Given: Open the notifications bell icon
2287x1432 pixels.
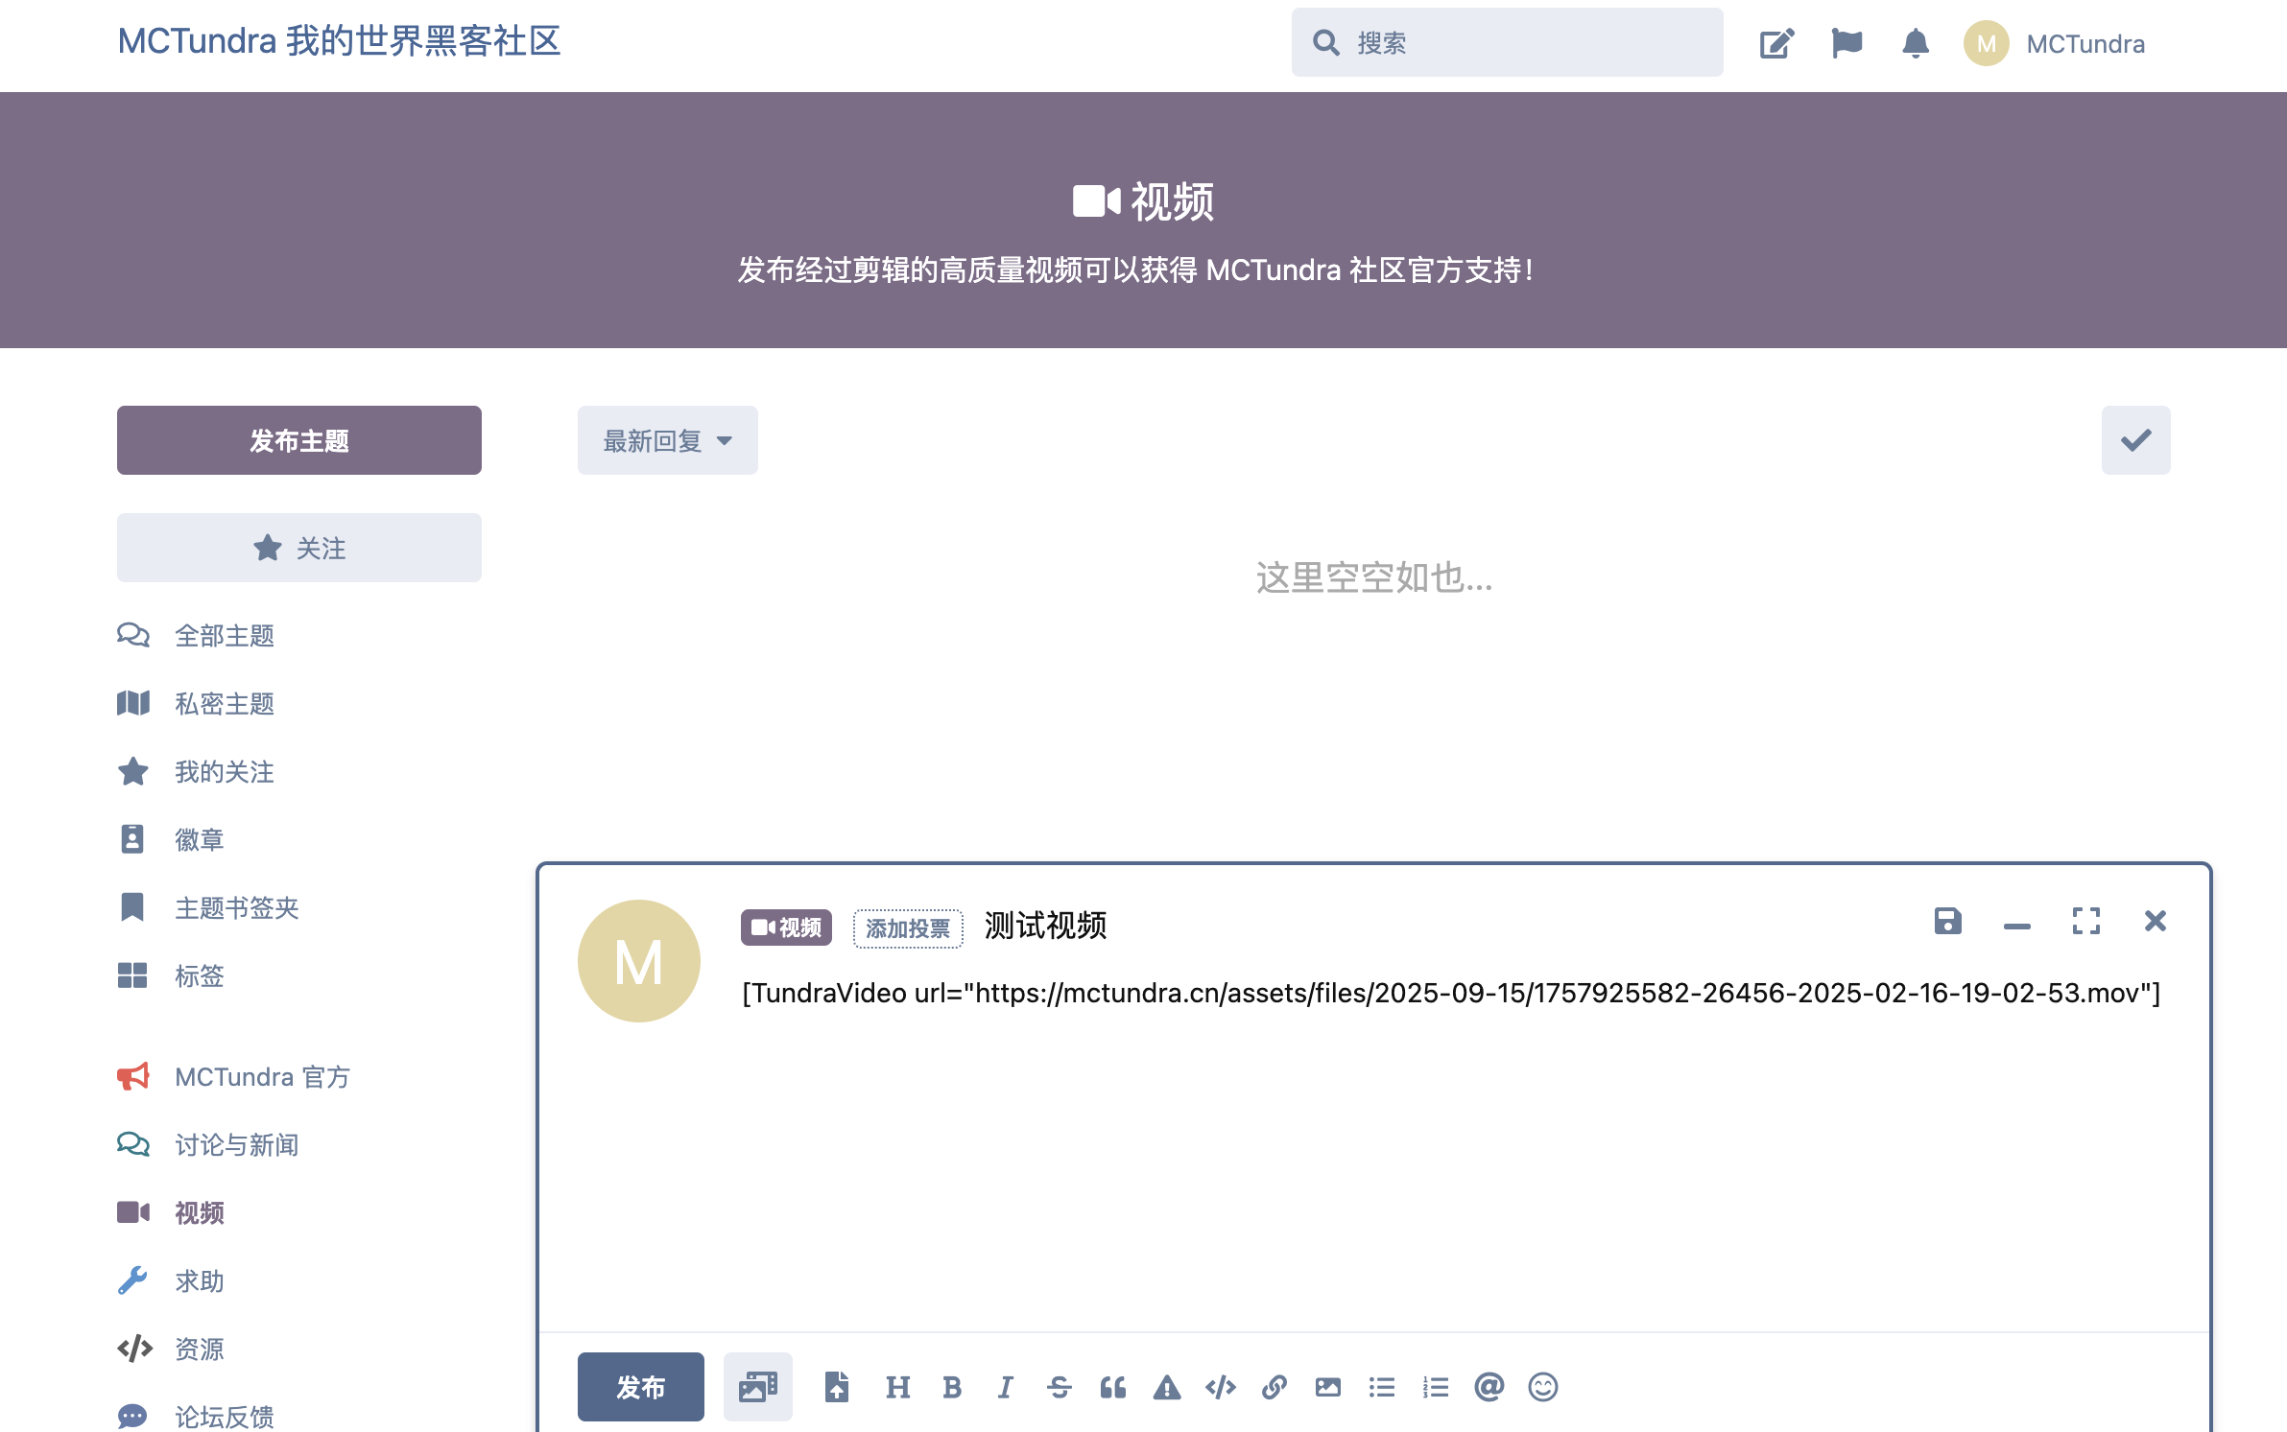Looking at the screenshot, I should (x=1915, y=43).
